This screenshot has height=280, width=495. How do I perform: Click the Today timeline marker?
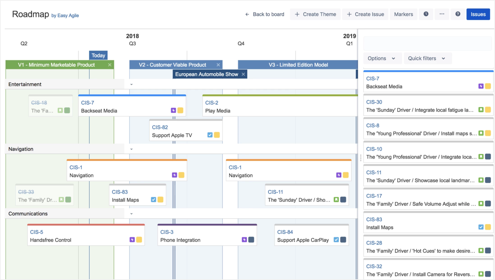coord(98,55)
